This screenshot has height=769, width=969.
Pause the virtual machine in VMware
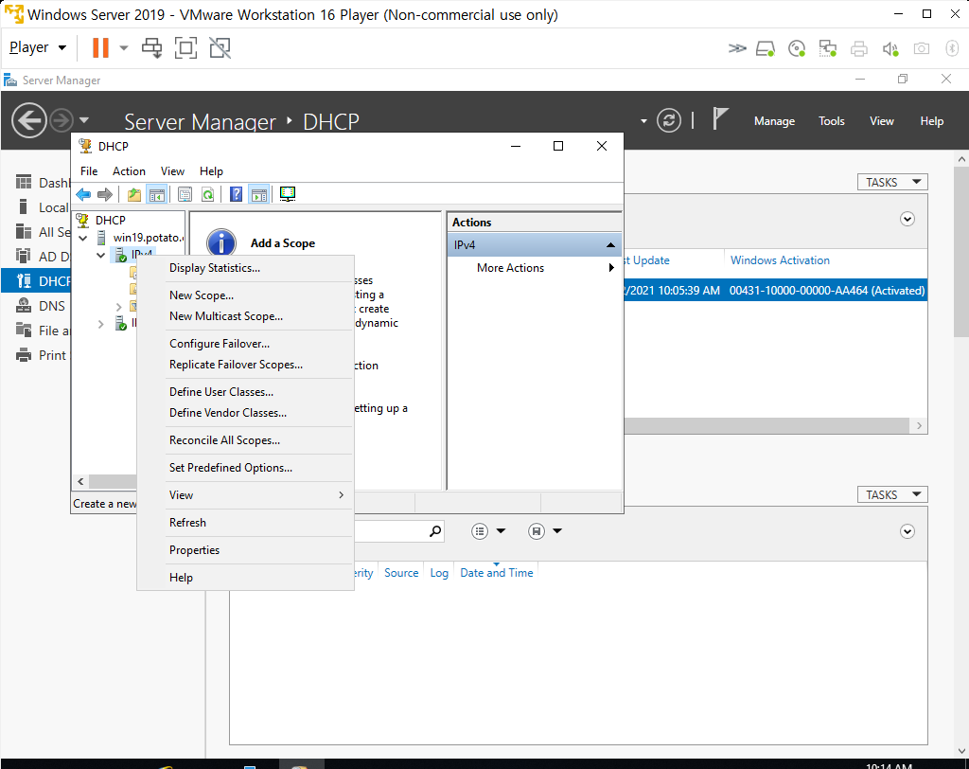coord(100,47)
